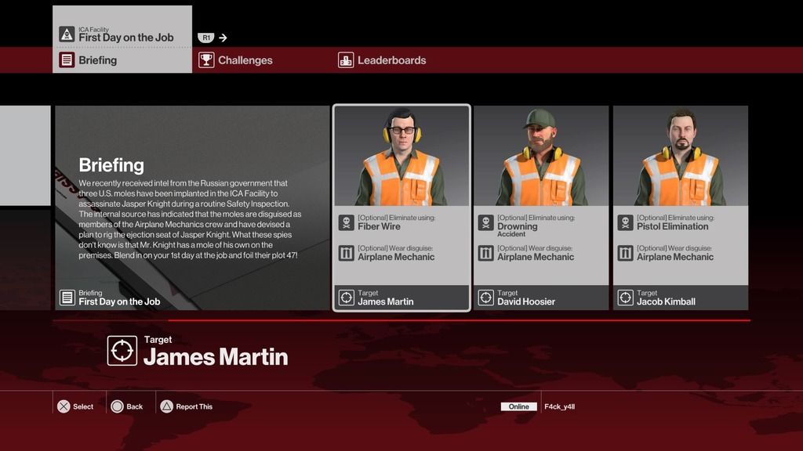Select Jacob Kimball's portrait
803x451 pixels.
click(681, 156)
